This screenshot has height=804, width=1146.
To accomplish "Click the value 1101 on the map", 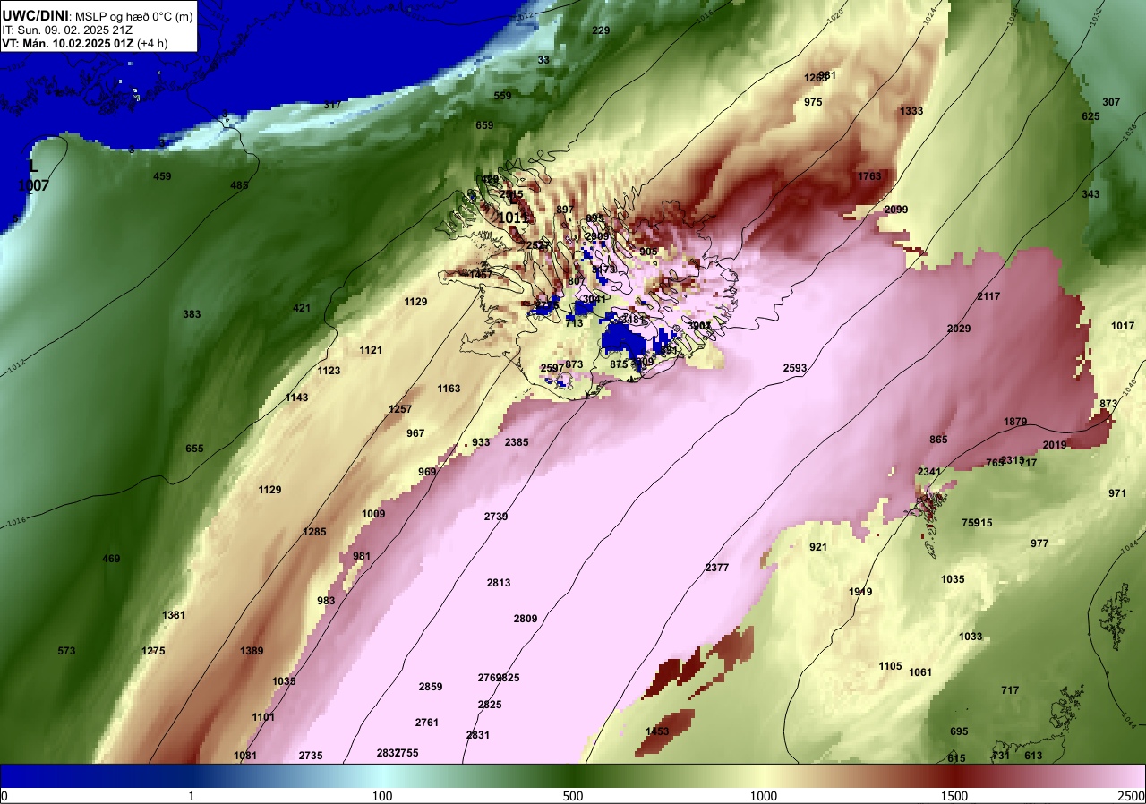I will click(263, 717).
